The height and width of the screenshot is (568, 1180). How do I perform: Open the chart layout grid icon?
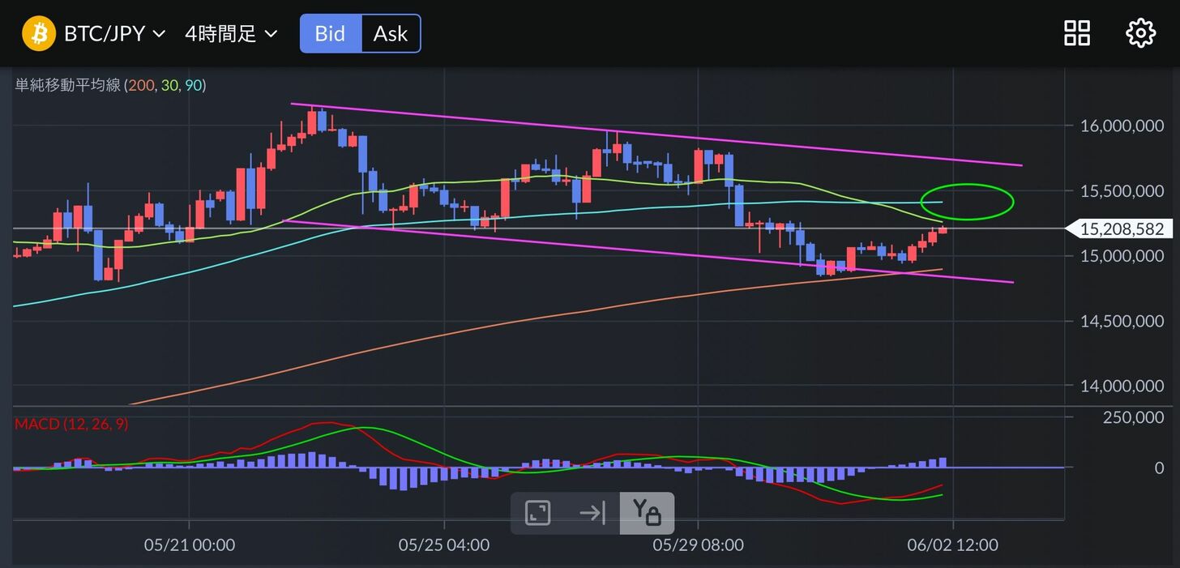[1076, 33]
